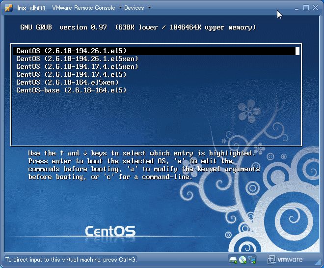The width and height of the screenshot is (324, 268).
Task: Close the Remote Console window
Action: pos(315,8)
